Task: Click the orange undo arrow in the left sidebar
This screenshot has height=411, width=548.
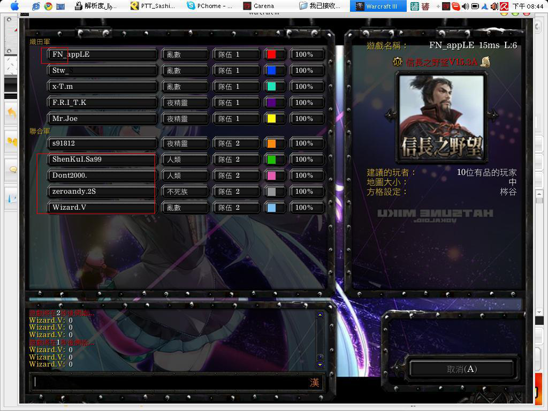Action: tap(12, 113)
